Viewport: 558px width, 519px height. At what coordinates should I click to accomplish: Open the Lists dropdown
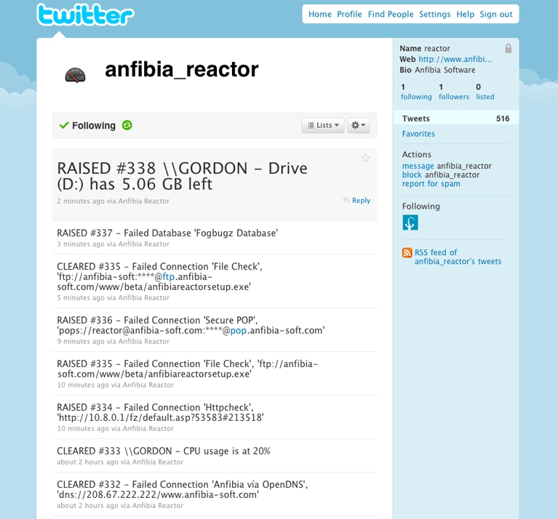coord(323,125)
